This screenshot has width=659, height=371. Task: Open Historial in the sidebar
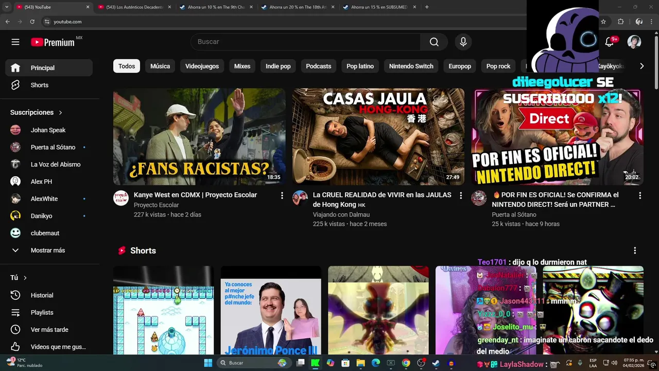[49, 295]
